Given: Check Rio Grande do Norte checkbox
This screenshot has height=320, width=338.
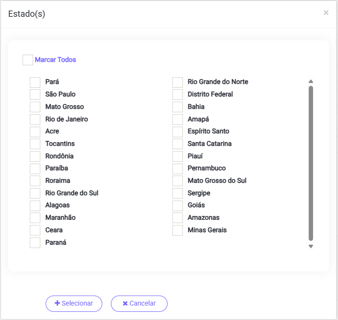Looking at the screenshot, I should (178, 82).
